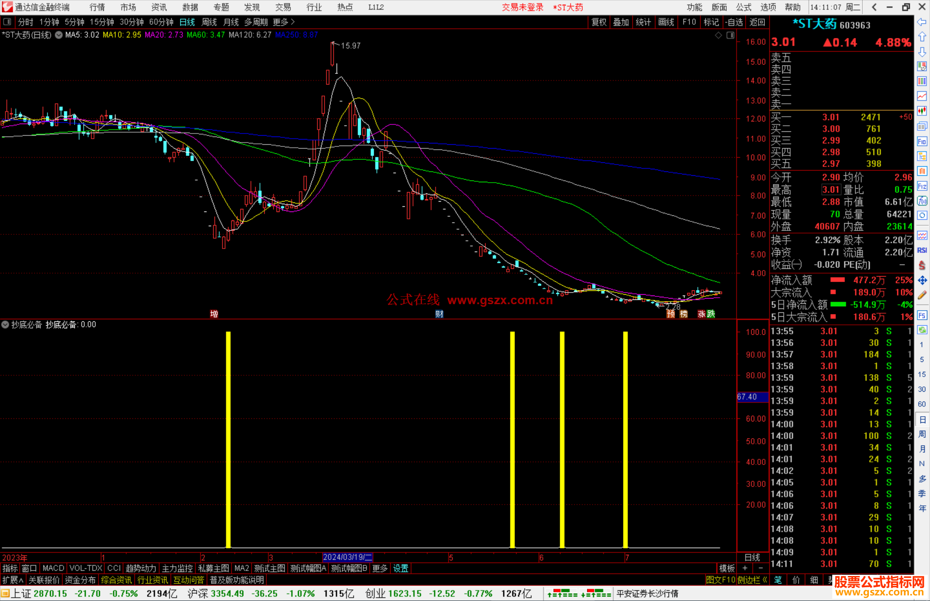Expand the 扩展 panel at bottom-left

pos(12,580)
